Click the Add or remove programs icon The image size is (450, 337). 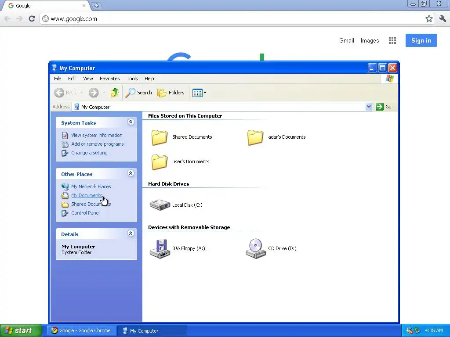point(65,144)
